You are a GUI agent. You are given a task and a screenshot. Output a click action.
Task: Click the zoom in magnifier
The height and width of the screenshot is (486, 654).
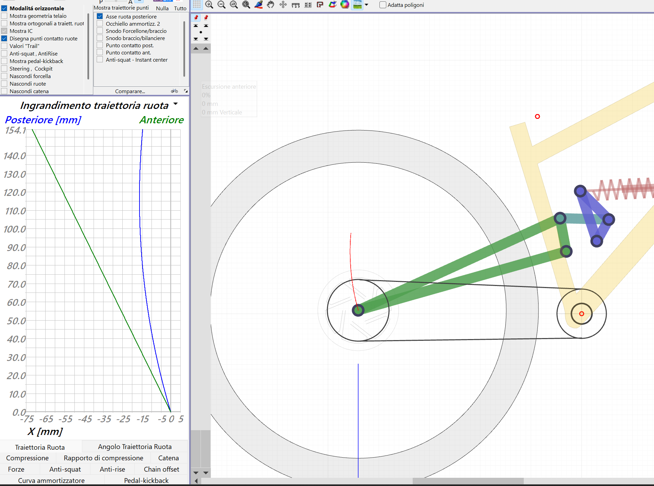[209, 4]
